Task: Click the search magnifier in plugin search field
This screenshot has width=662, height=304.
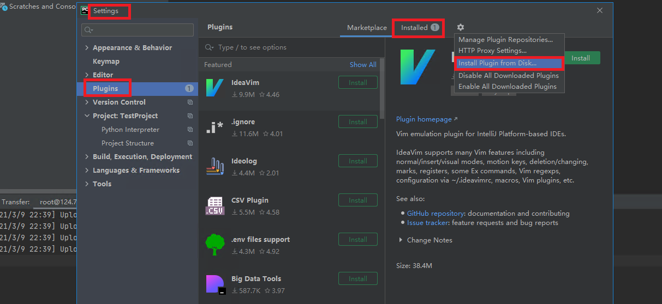Action: (x=209, y=47)
